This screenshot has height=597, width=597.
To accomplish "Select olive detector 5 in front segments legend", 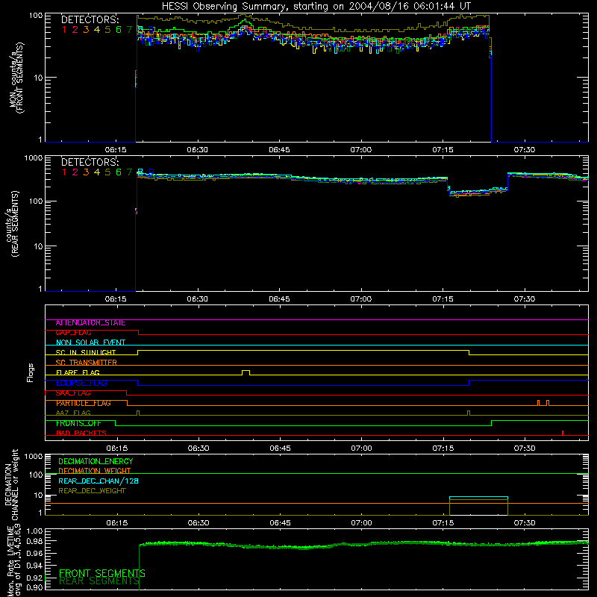I will tap(107, 30).
